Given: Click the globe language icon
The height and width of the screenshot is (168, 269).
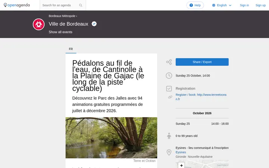Looking at the screenshot, I should (x=214, y=5).
